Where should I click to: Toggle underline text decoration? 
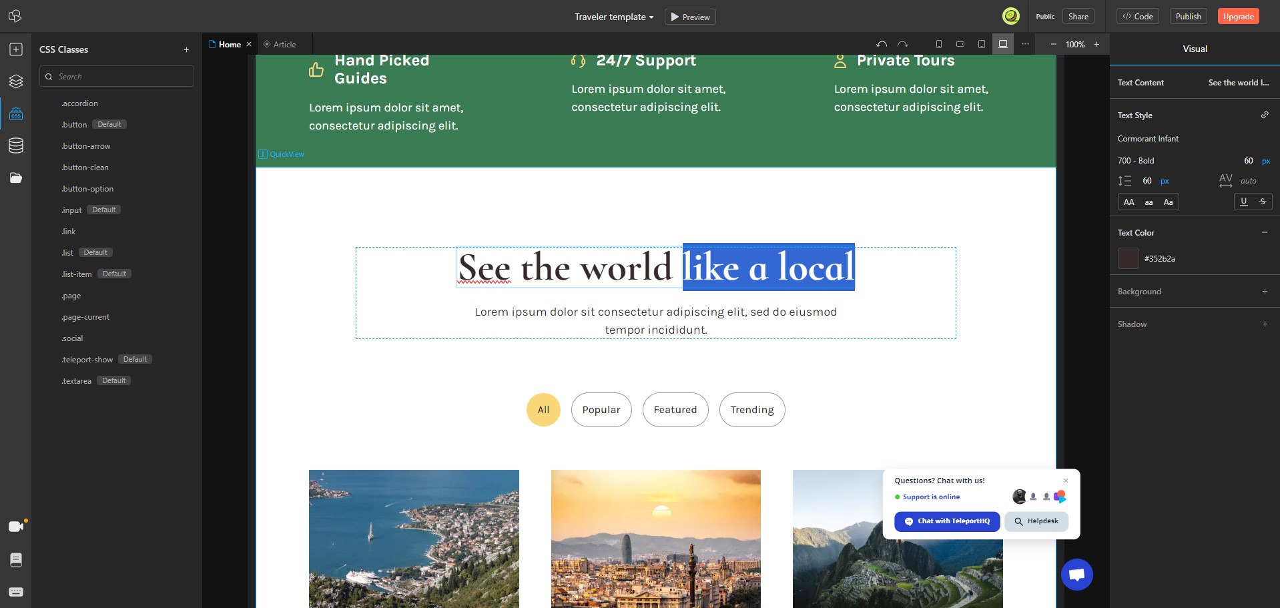point(1243,202)
